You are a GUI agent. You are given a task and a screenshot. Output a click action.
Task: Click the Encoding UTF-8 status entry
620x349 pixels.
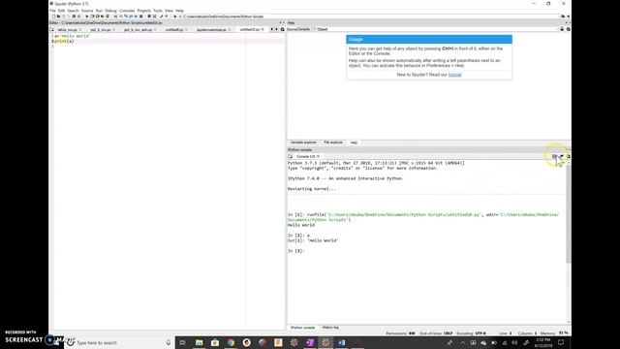(x=471, y=333)
